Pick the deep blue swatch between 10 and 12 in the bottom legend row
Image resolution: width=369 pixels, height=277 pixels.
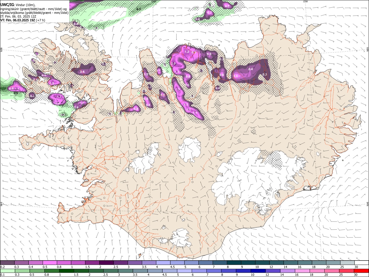coord(258,271)
